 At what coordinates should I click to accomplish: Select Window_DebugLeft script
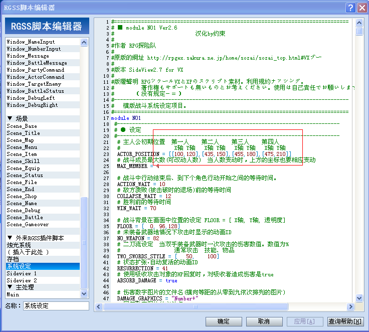point(43,98)
